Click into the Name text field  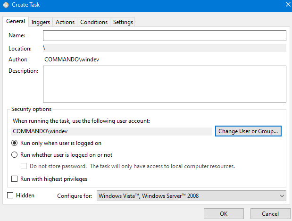point(164,36)
